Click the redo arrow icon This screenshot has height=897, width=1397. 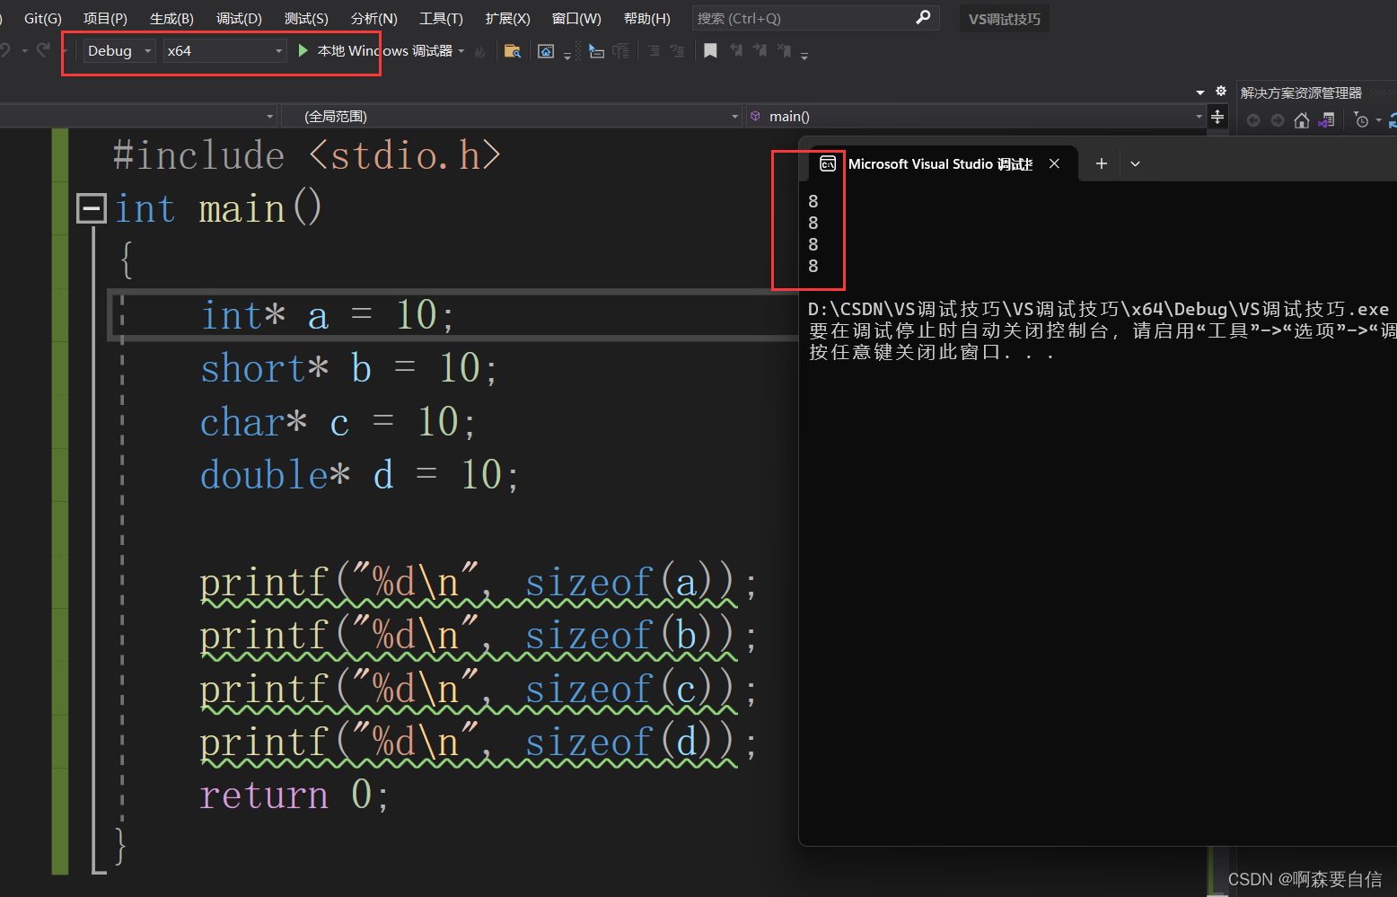[x=43, y=50]
